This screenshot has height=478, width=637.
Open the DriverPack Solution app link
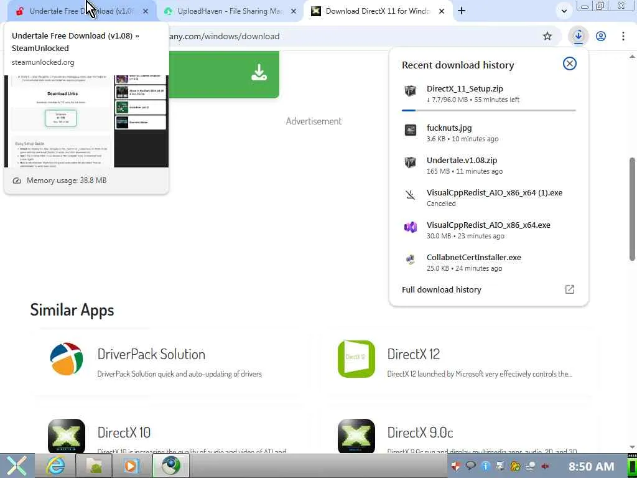[x=151, y=354]
